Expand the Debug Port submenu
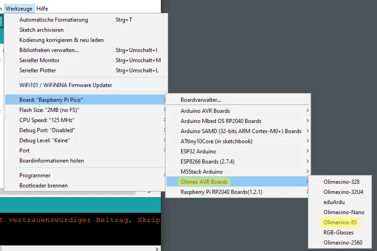The width and height of the screenshot is (377, 251). point(47,130)
